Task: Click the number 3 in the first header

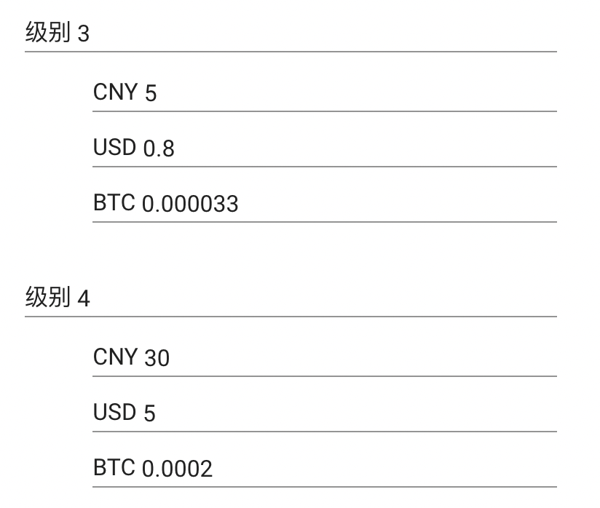Action: [x=83, y=34]
